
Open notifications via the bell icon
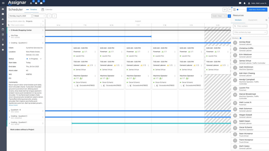tap(244, 3)
